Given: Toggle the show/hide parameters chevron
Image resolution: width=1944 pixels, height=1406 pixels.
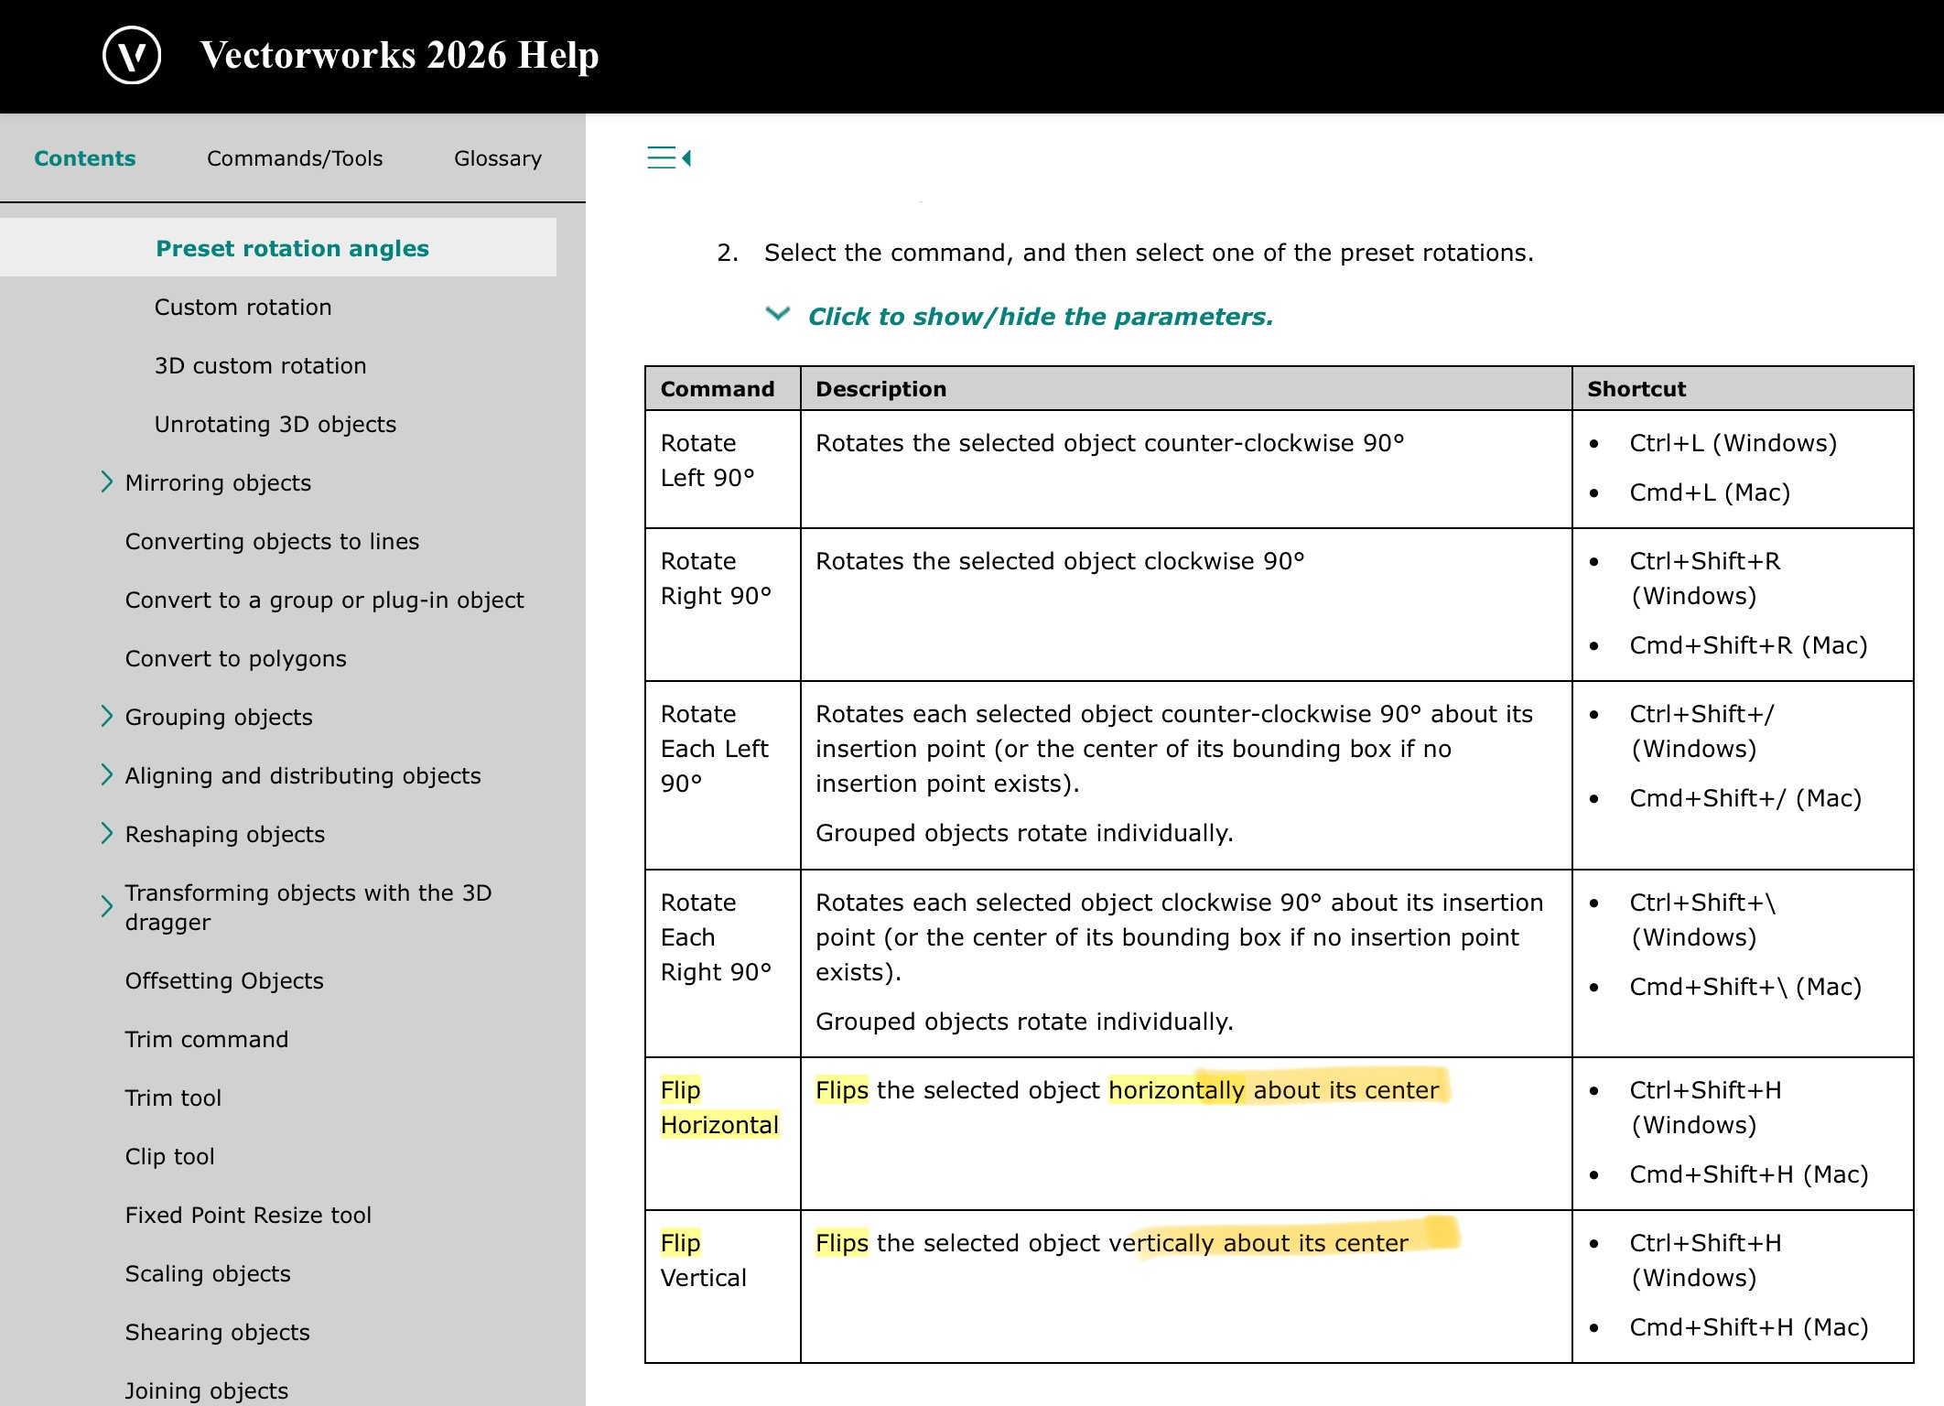Looking at the screenshot, I should [777, 314].
